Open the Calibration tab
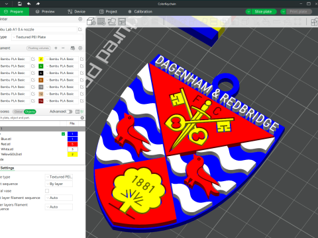 [x=140, y=12]
